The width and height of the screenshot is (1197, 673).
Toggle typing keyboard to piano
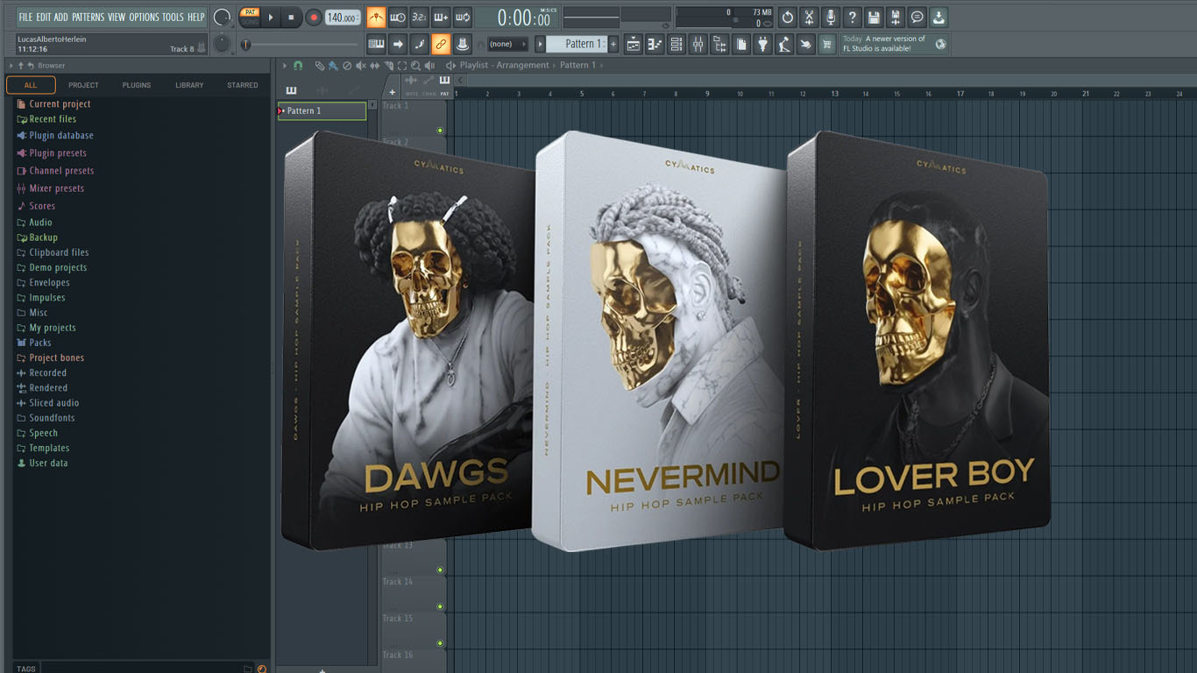[x=376, y=44]
